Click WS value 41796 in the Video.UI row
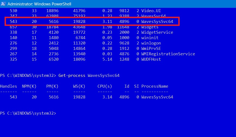The height and width of the screenshot is (137, 236). 79,11
